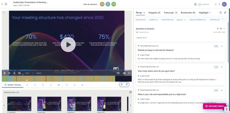Click the video progress bar
230x113 pixels.
click(x=67, y=70)
